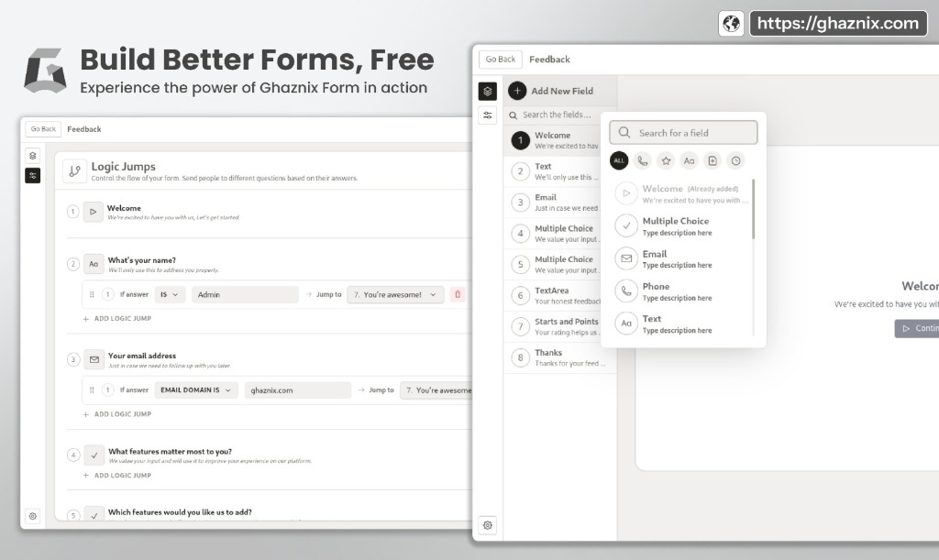Click the Aa icon of What's your name
This screenshot has height=560, width=939.
coord(94,264)
